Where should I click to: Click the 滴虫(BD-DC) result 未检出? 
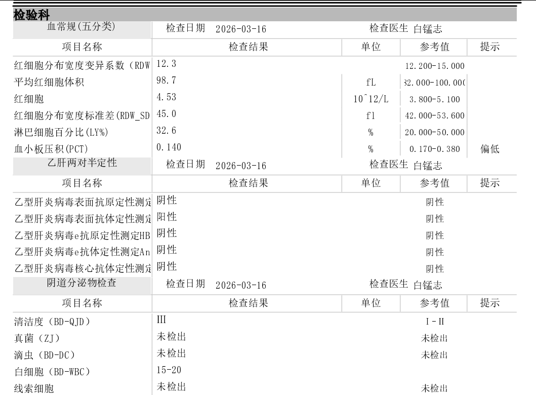coord(171,353)
